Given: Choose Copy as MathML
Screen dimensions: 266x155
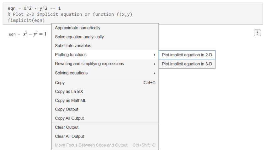Looking at the screenshot, I should tap(70, 101).
